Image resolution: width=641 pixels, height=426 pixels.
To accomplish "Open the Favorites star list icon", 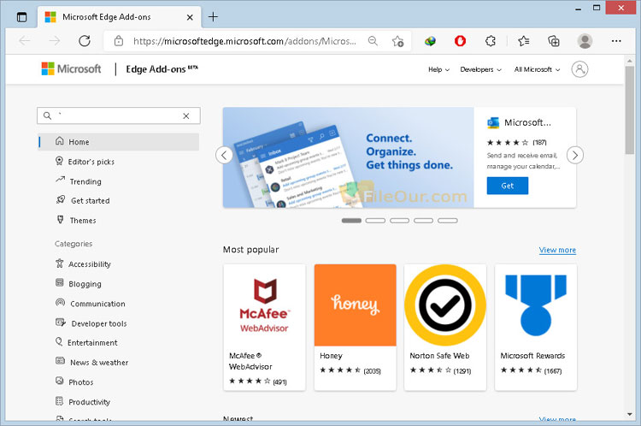I will click(x=523, y=40).
